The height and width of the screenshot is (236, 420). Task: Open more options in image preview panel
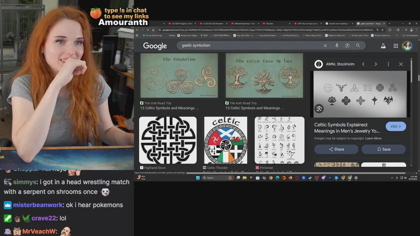388,64
